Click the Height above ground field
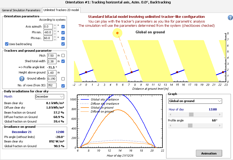Image resolution: width=233 pixels, height=160 pixels. (x=52, y=72)
